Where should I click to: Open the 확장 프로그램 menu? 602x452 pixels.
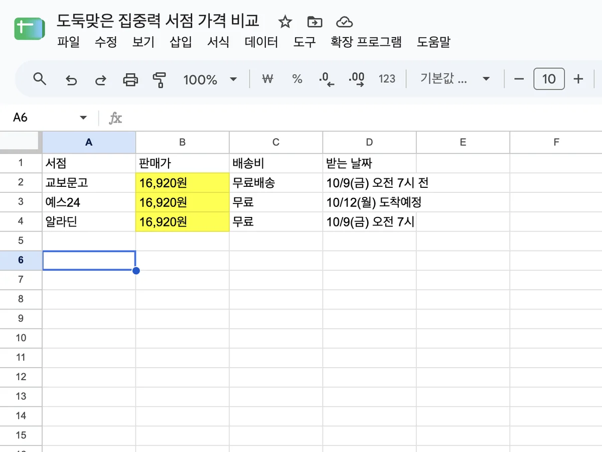tap(366, 42)
